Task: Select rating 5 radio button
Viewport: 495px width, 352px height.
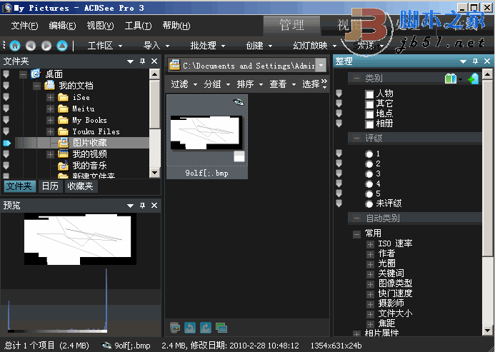Action: (x=369, y=193)
